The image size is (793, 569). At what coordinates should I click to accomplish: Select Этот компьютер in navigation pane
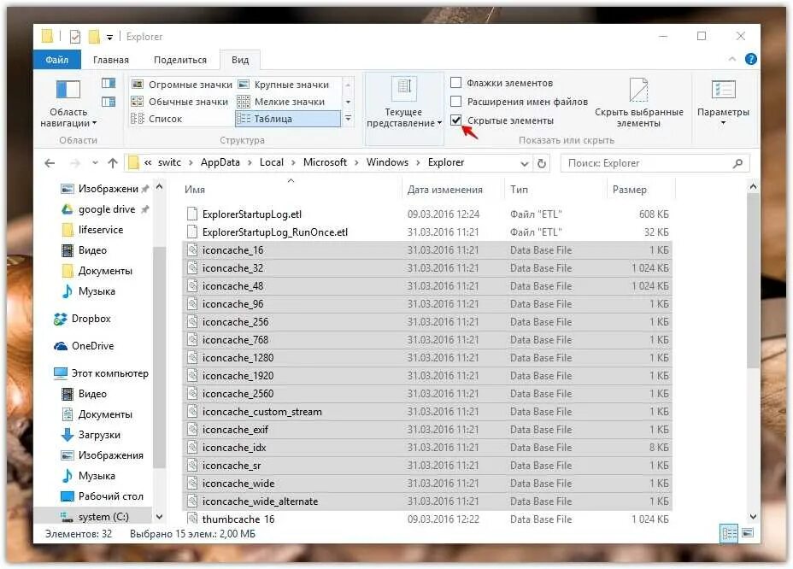101,373
